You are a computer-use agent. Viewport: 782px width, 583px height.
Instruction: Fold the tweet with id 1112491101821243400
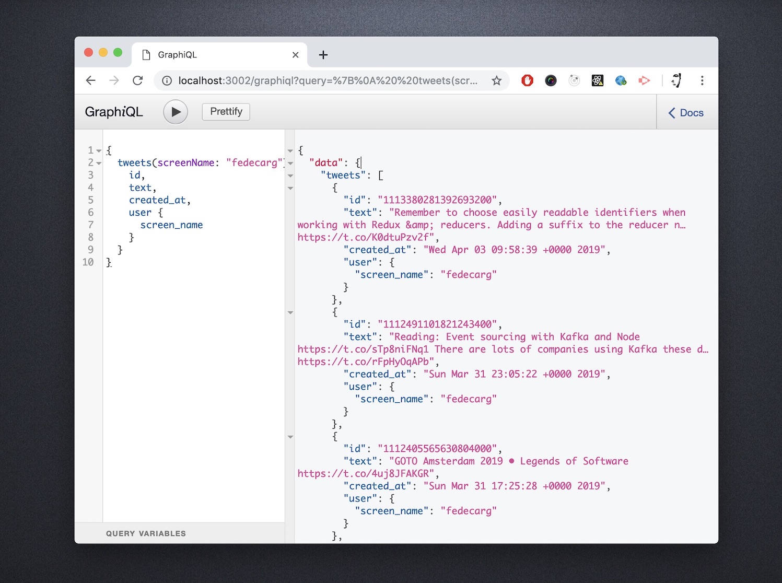(290, 312)
